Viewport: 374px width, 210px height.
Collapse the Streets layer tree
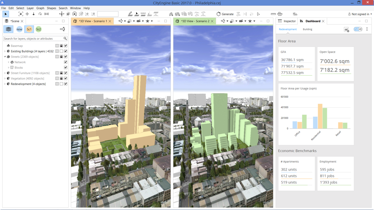click(x=5, y=57)
